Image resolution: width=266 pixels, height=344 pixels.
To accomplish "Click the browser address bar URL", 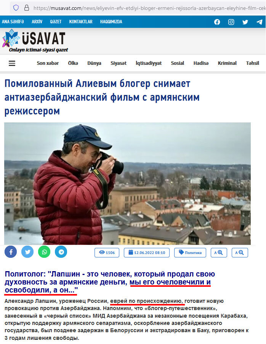I will pyautogui.click(x=149, y=8).
